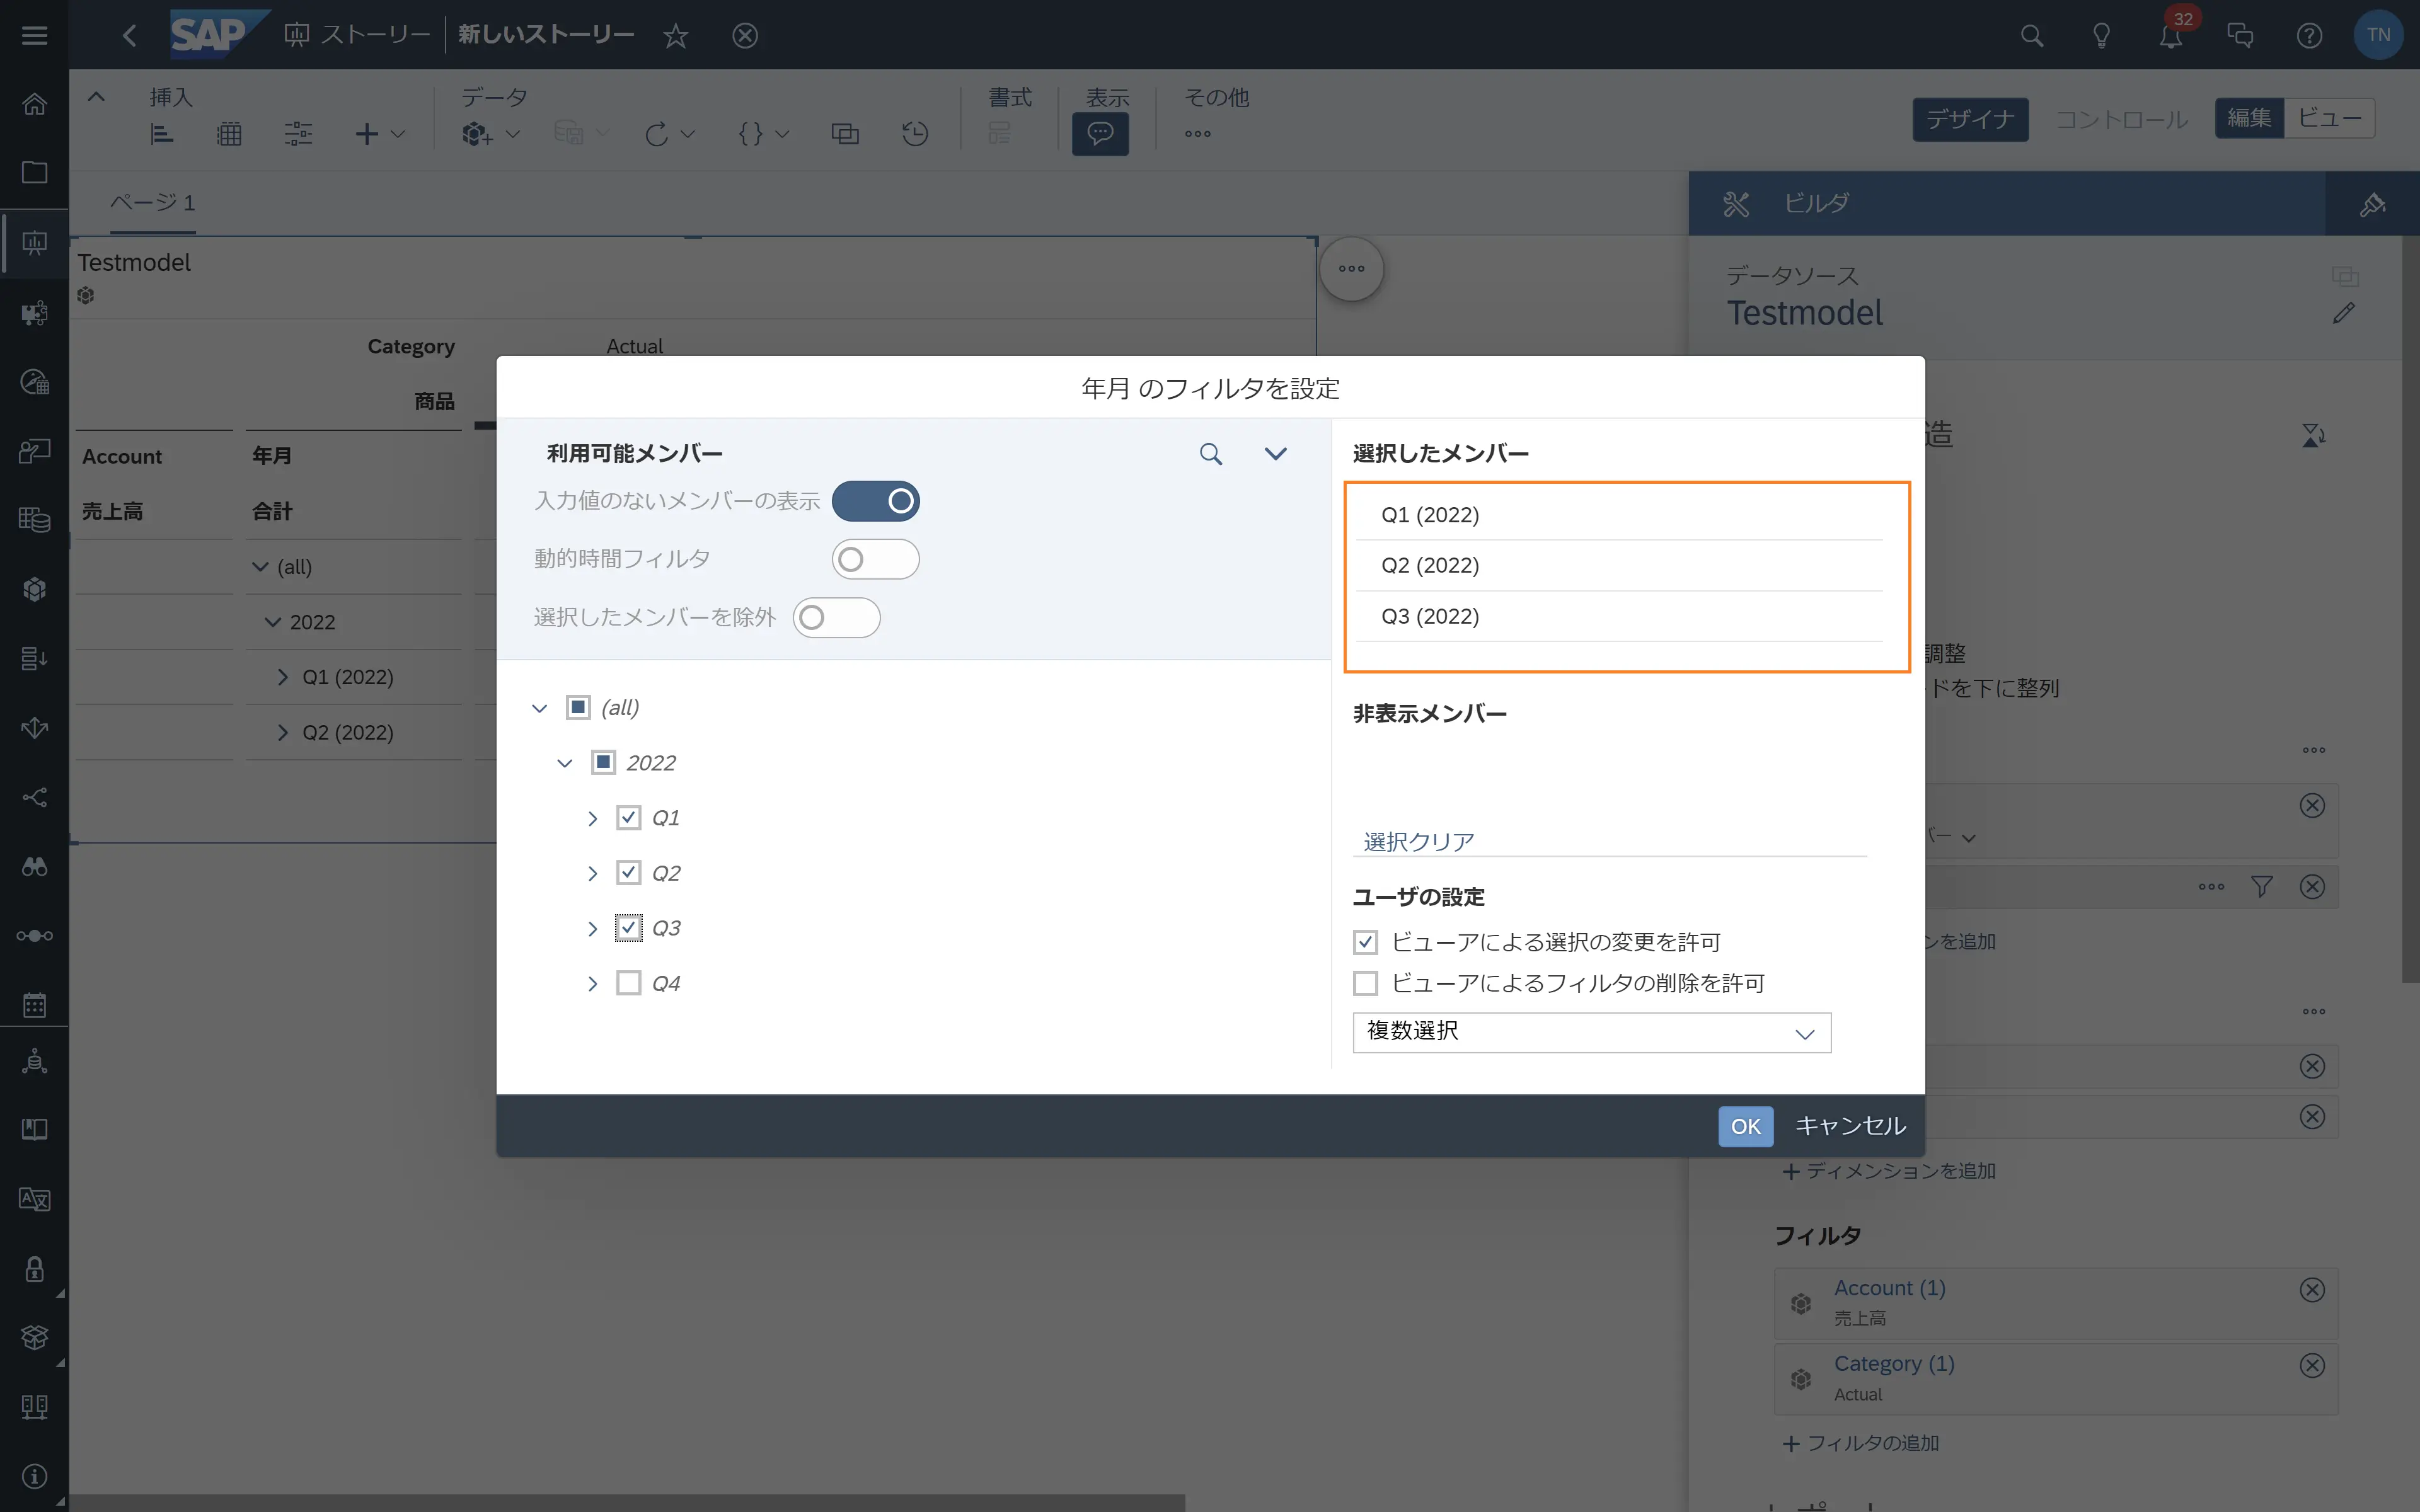Expand the Q2 node in dialog
This screenshot has height=1512, width=2420.
pyautogui.click(x=593, y=873)
